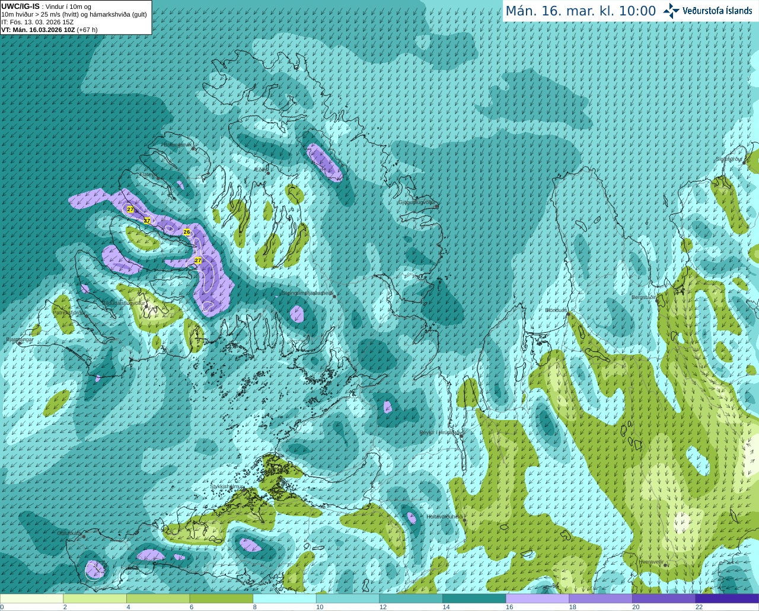759x611 pixels.
Task: Click the Bolungarvík station label
Action: [x=177, y=145]
